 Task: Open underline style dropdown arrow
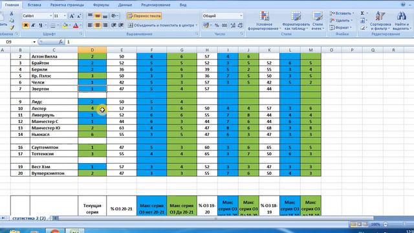click(45, 25)
